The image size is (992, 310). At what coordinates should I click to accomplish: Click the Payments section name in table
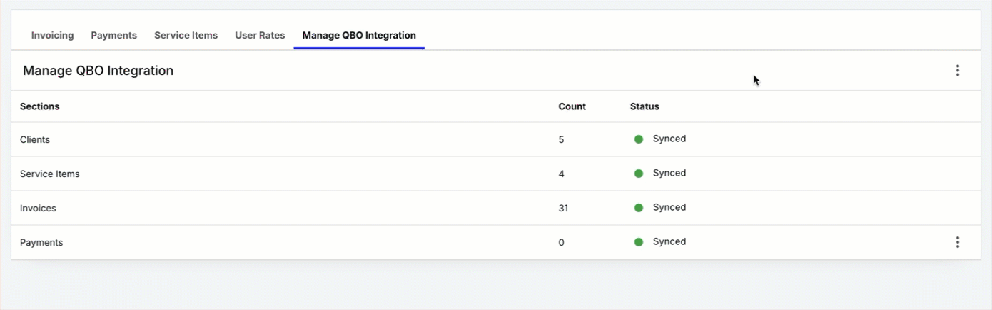[x=41, y=243]
